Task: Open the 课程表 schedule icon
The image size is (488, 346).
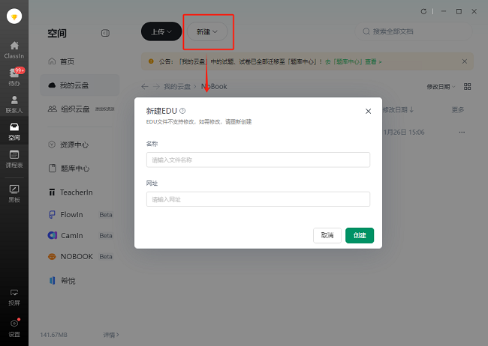Action: tap(14, 158)
